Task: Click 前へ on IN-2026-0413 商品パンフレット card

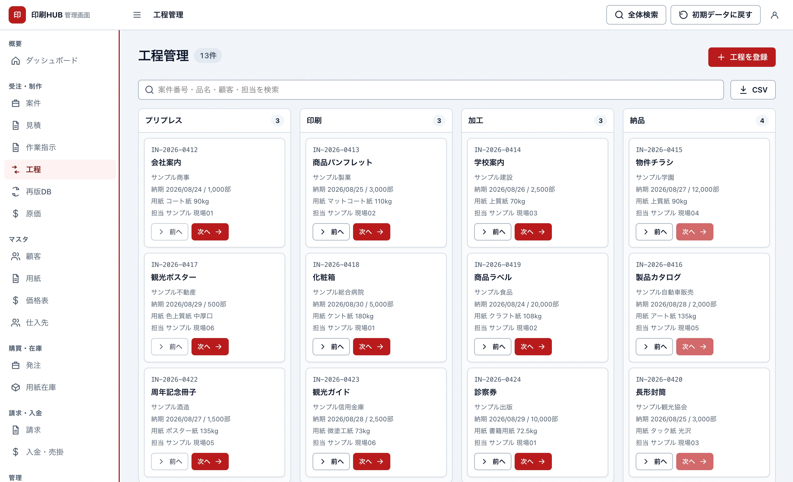Action: click(x=331, y=232)
